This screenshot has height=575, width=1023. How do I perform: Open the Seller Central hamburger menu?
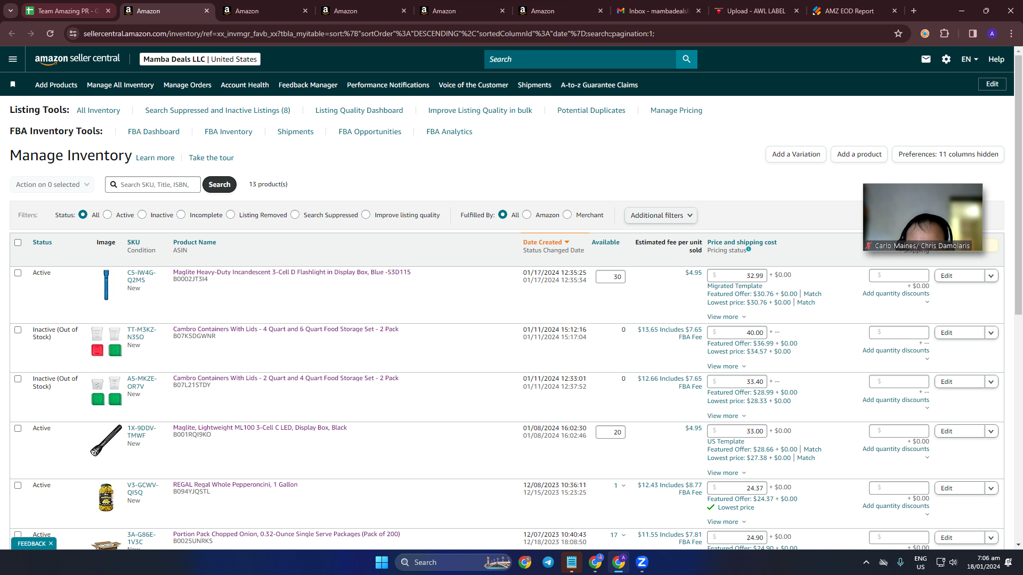pos(13,59)
